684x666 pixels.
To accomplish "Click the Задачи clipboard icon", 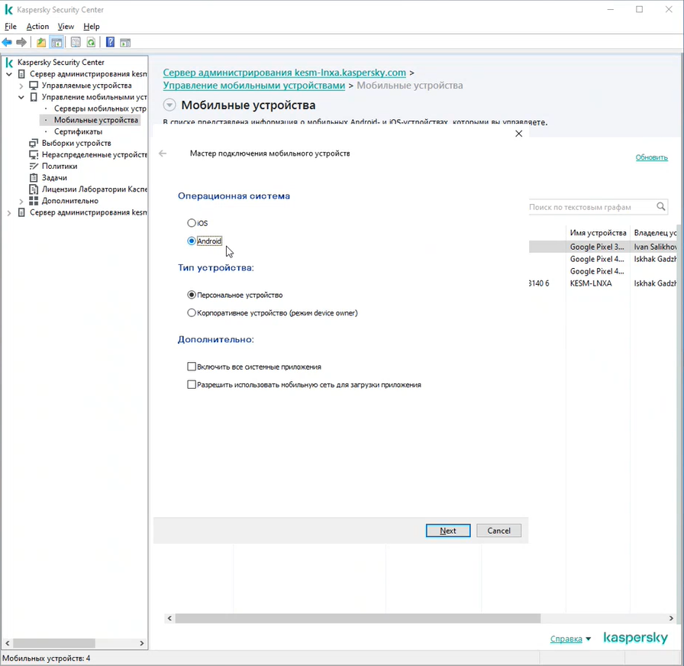I will point(34,178).
